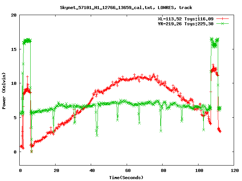Screen dimensions: 242x181
Task: Click y-axis tick label 5
Action: point(15,118)
